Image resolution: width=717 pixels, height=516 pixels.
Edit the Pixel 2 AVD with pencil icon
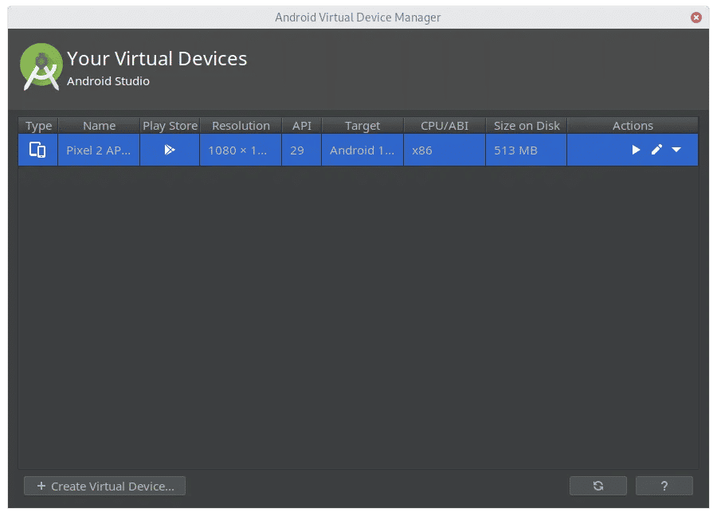point(656,150)
